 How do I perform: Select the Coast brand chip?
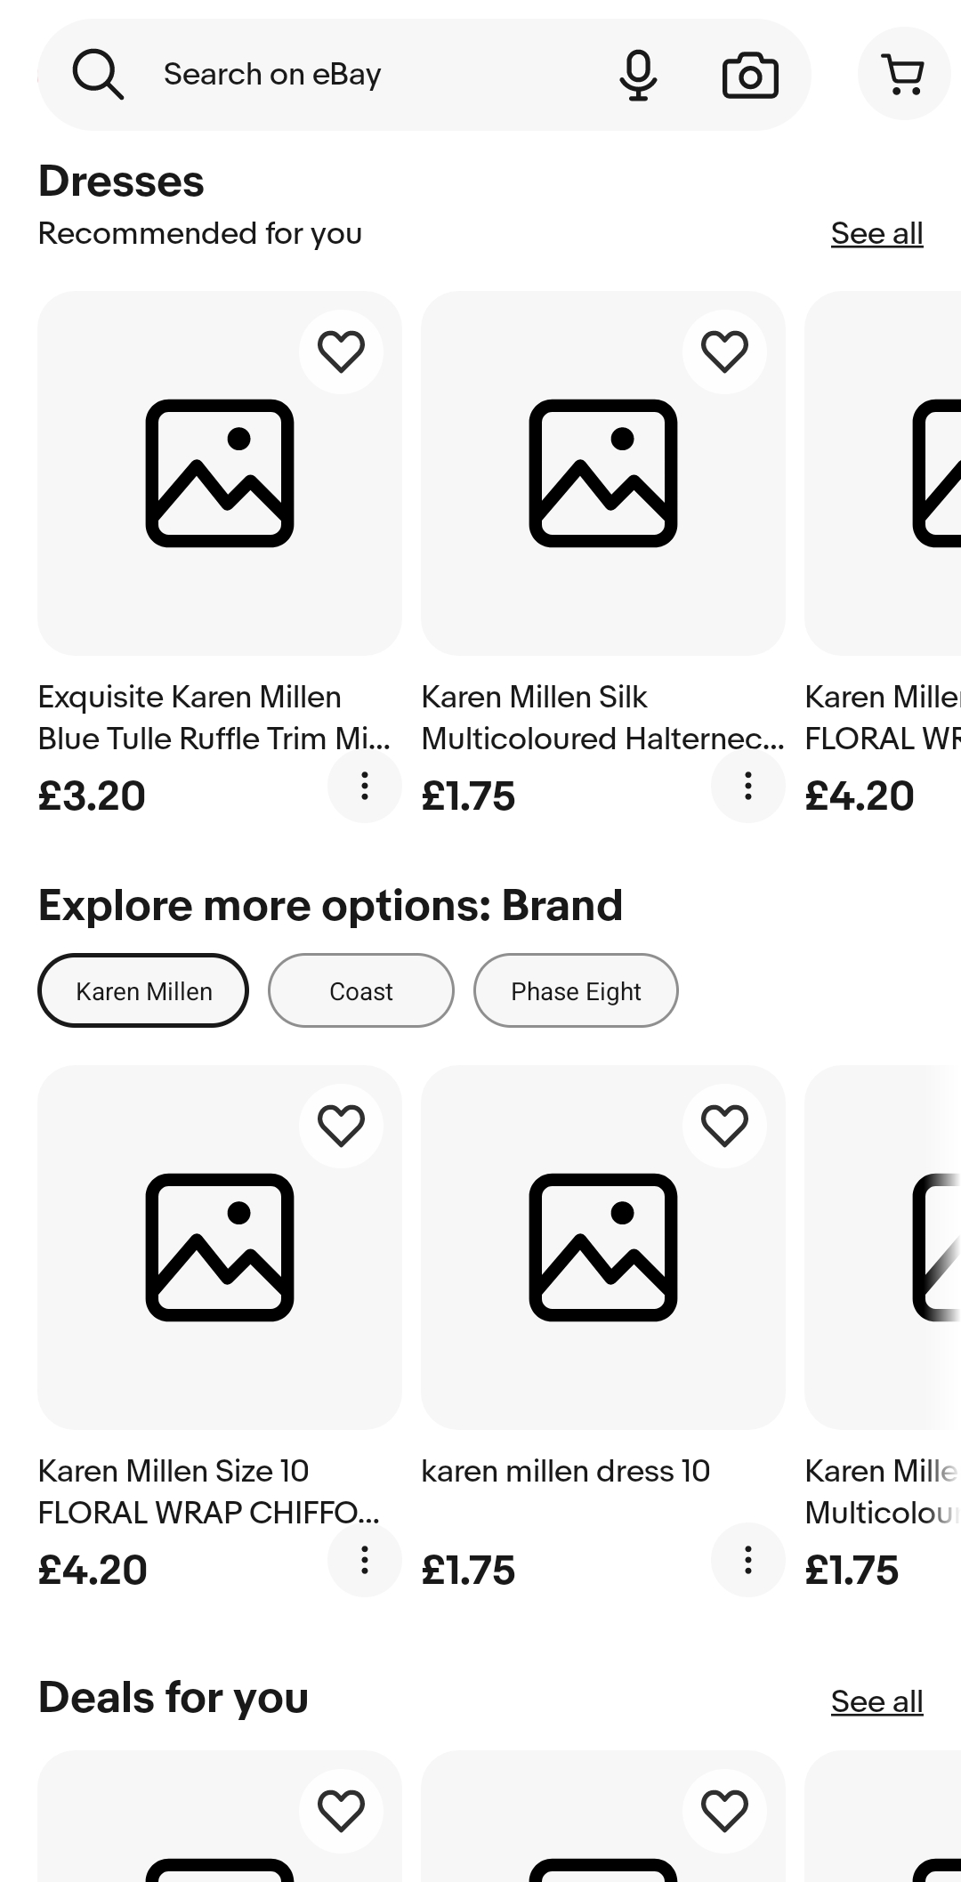(361, 990)
